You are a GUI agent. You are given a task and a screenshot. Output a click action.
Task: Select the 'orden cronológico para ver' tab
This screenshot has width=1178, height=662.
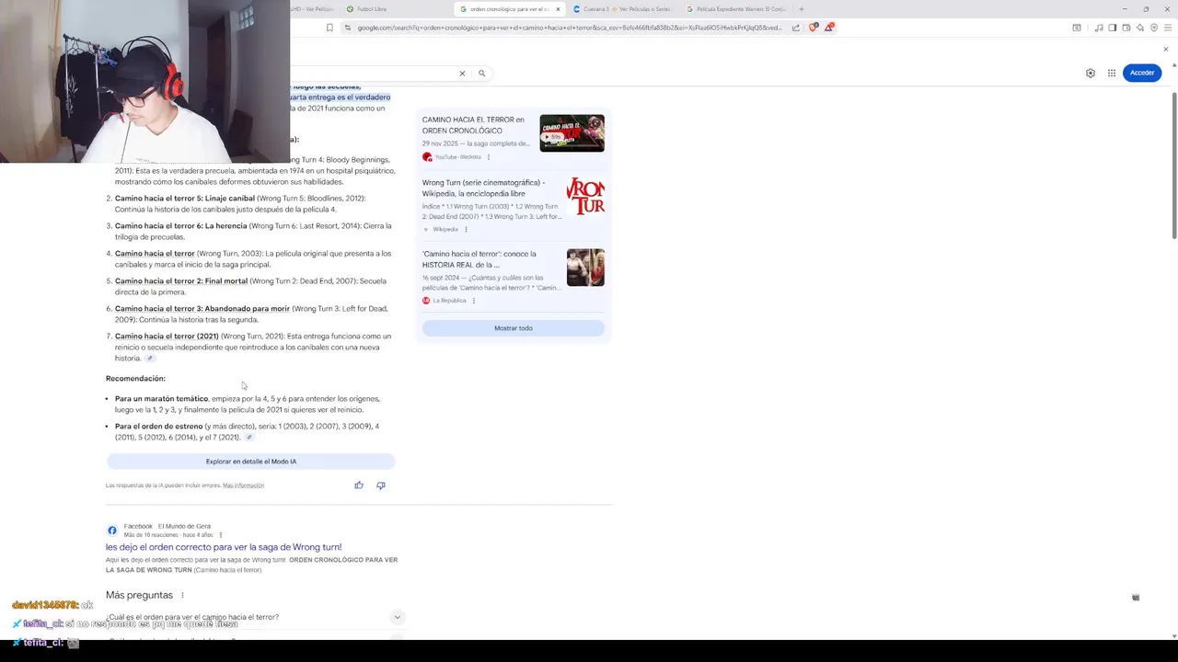(x=509, y=9)
